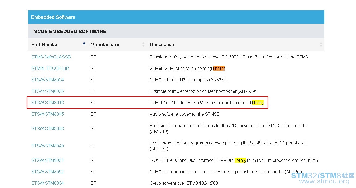356x188 pixels.
Task: Open the STSW-STM8006 part link
Action: [x=47, y=91]
